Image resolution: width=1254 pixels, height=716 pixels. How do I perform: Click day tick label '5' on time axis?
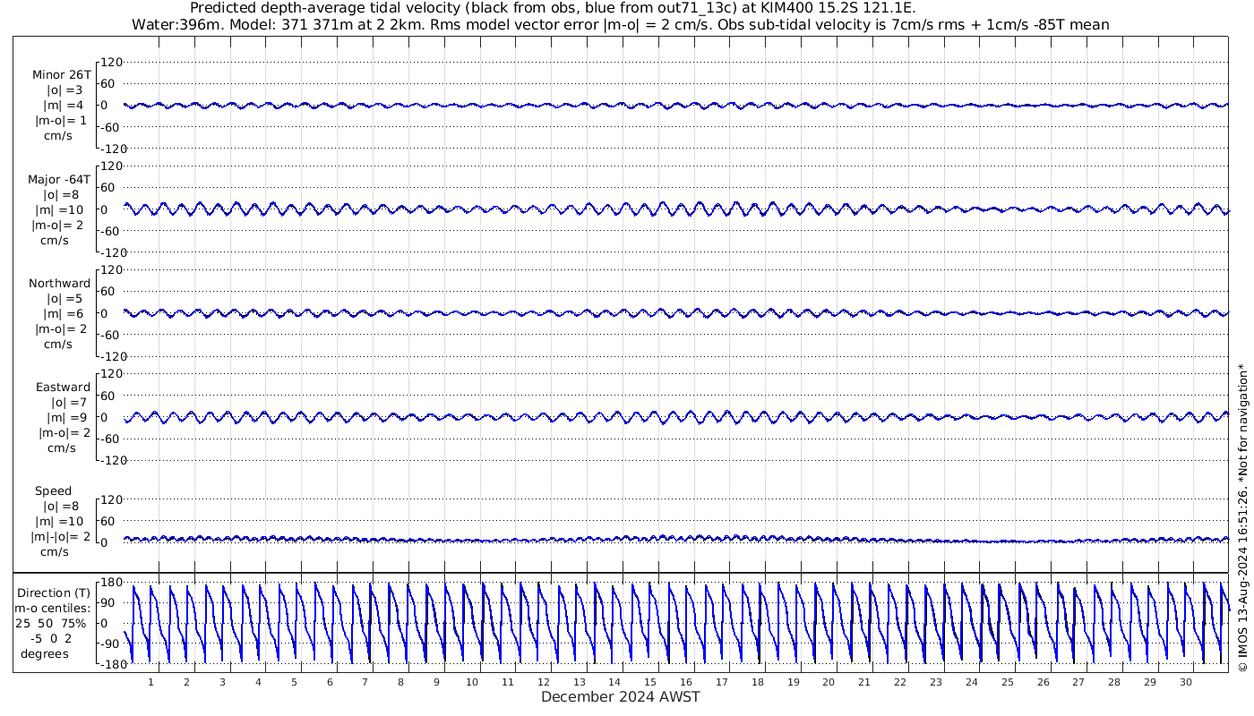point(294,682)
